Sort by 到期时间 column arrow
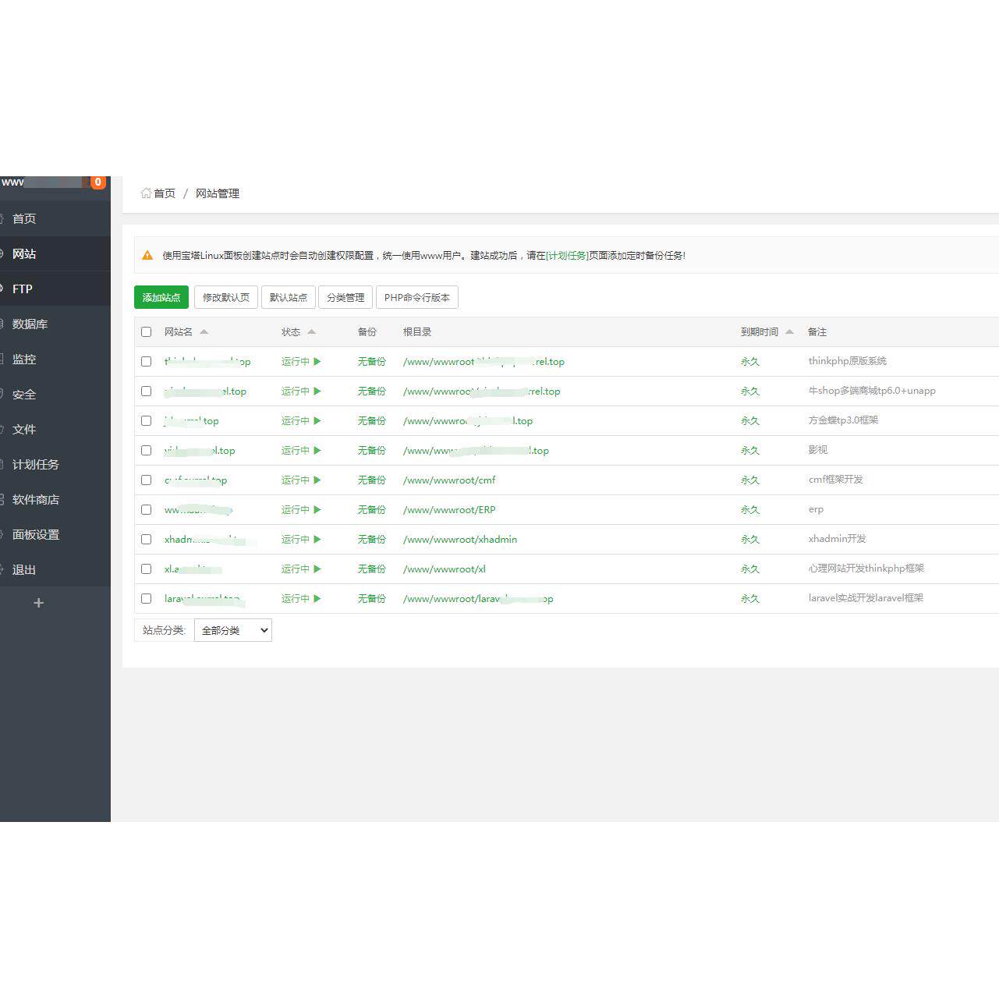999x999 pixels. (789, 332)
